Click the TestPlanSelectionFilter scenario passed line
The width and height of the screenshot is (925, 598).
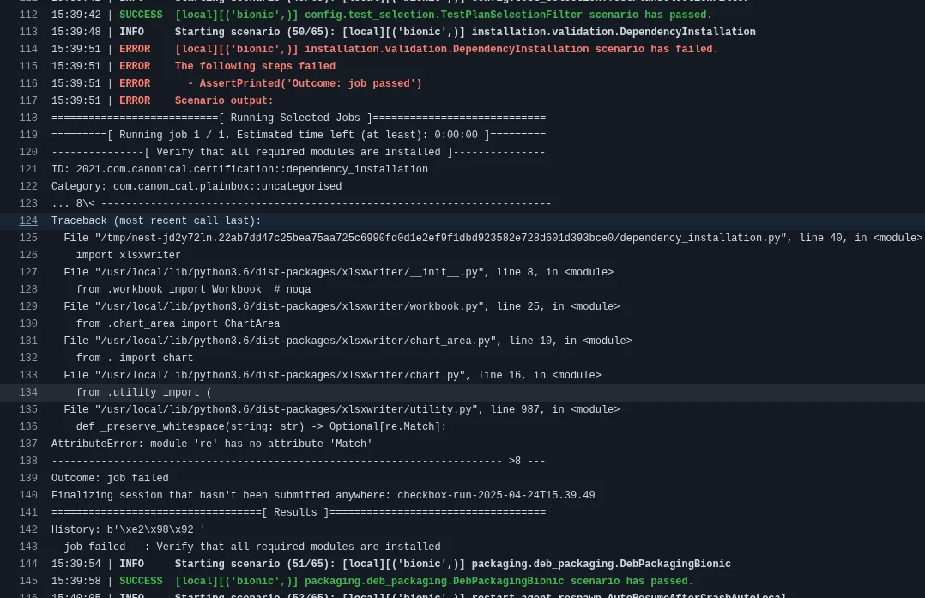pyautogui.click(x=443, y=15)
